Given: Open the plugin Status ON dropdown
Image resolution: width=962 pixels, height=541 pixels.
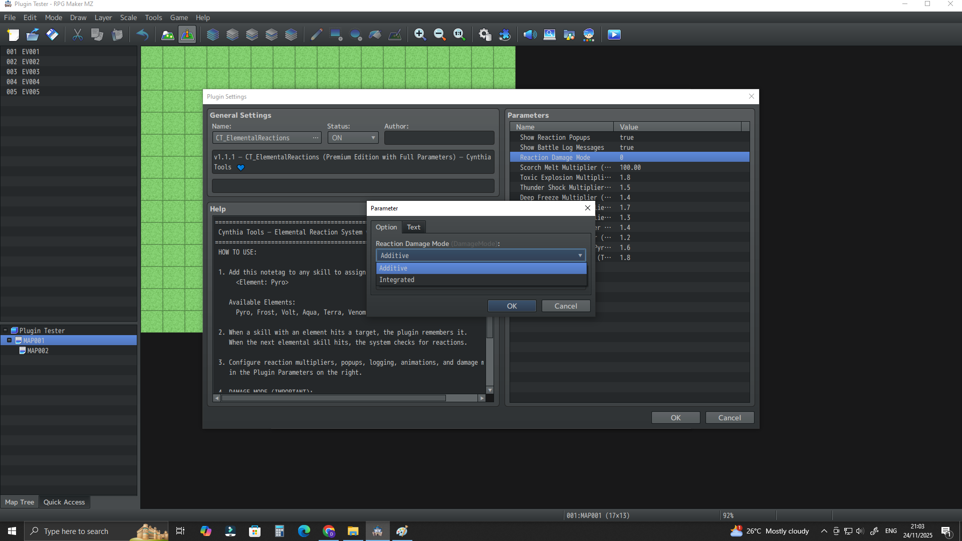Looking at the screenshot, I should 353,138.
